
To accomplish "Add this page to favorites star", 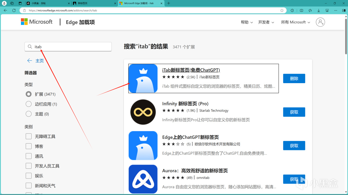I will tap(282, 11).
